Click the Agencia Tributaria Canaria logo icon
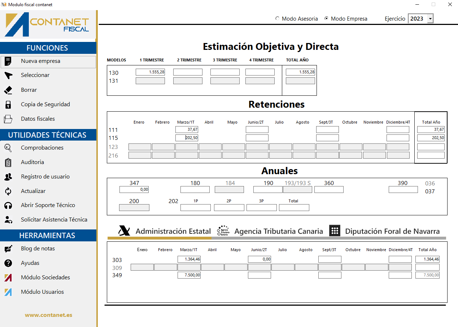The width and height of the screenshot is (458, 327). pos(223,231)
